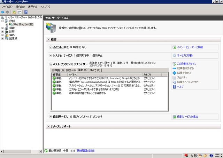Click the 役割サービスの追加 icon
The image size is (223, 158).
[x=174, y=117]
